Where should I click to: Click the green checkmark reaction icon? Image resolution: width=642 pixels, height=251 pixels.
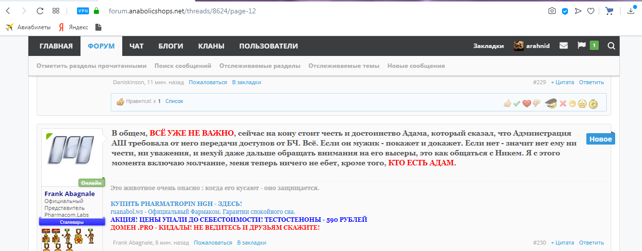point(517,103)
